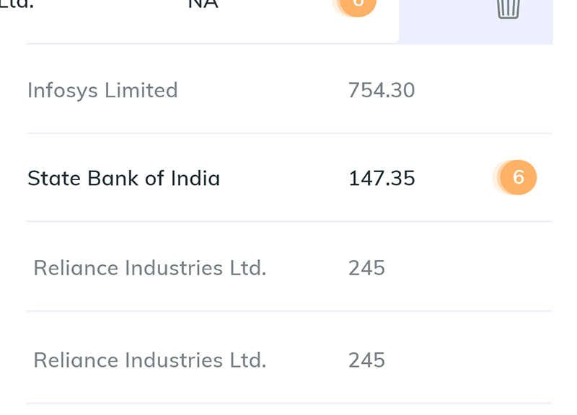Open the orange 6 badge for State Bank
The height and width of the screenshot is (415, 577).
click(518, 177)
